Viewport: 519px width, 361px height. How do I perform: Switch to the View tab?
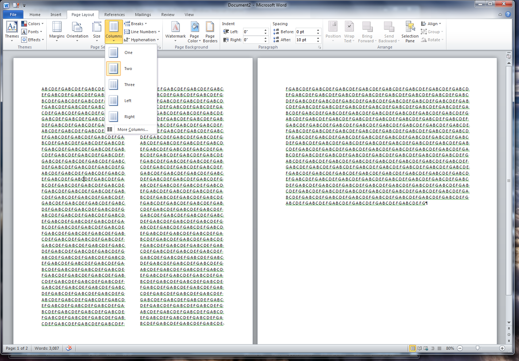[x=189, y=15]
